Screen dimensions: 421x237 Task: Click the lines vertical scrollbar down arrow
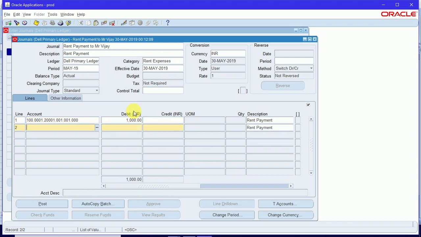311,173
